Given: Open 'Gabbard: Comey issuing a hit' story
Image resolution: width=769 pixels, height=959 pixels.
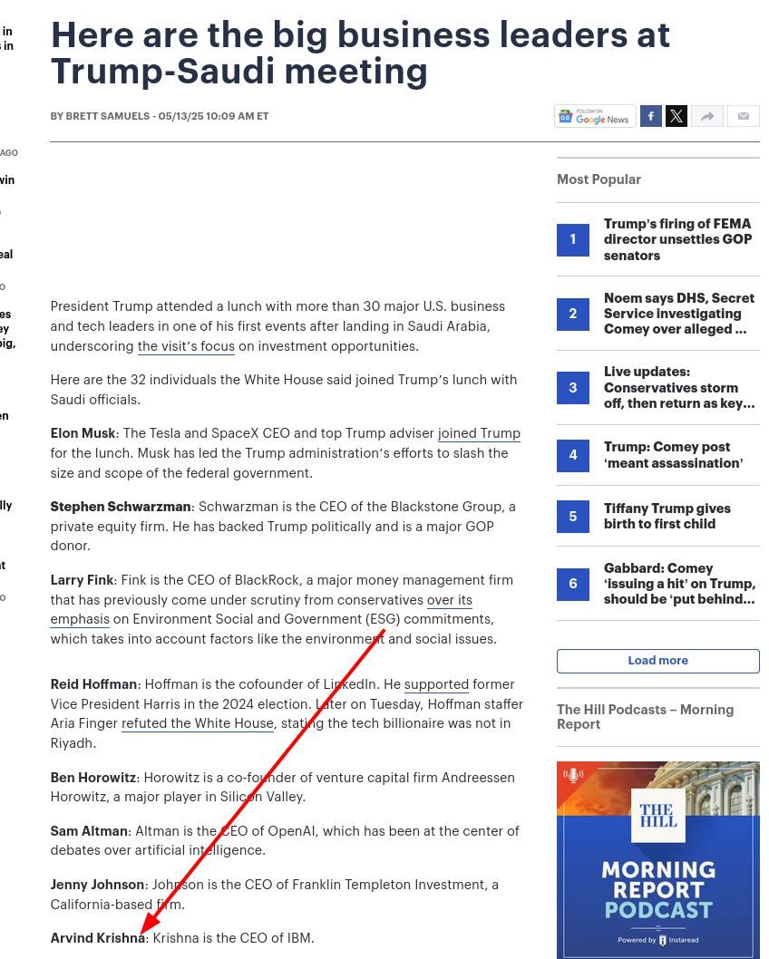Looking at the screenshot, I should pyautogui.click(x=679, y=584).
